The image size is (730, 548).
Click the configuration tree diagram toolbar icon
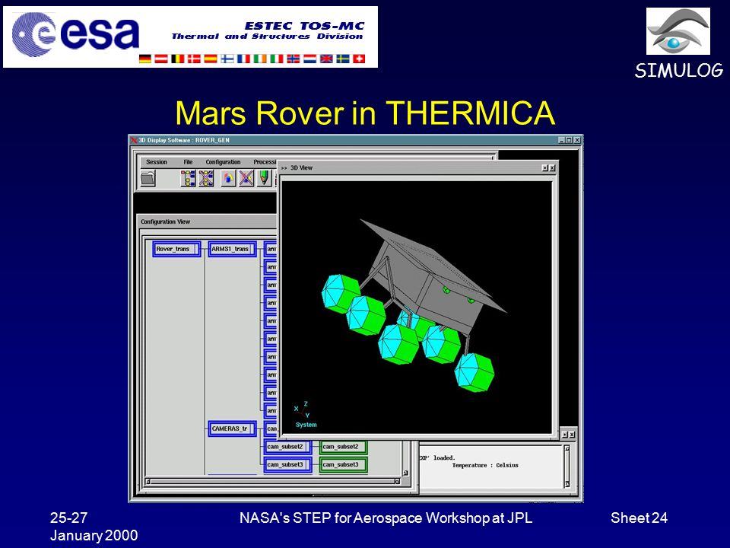pyautogui.click(x=188, y=178)
